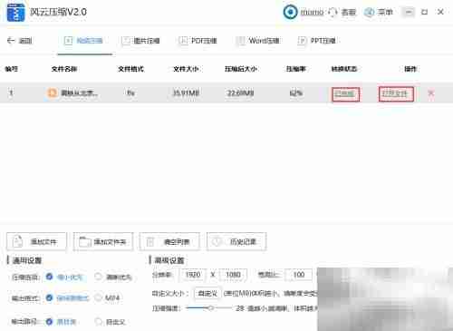Image resolution: width=453 pixels, height=331 pixels.
Task: Click the resolution height field 1080
Action: (233, 275)
